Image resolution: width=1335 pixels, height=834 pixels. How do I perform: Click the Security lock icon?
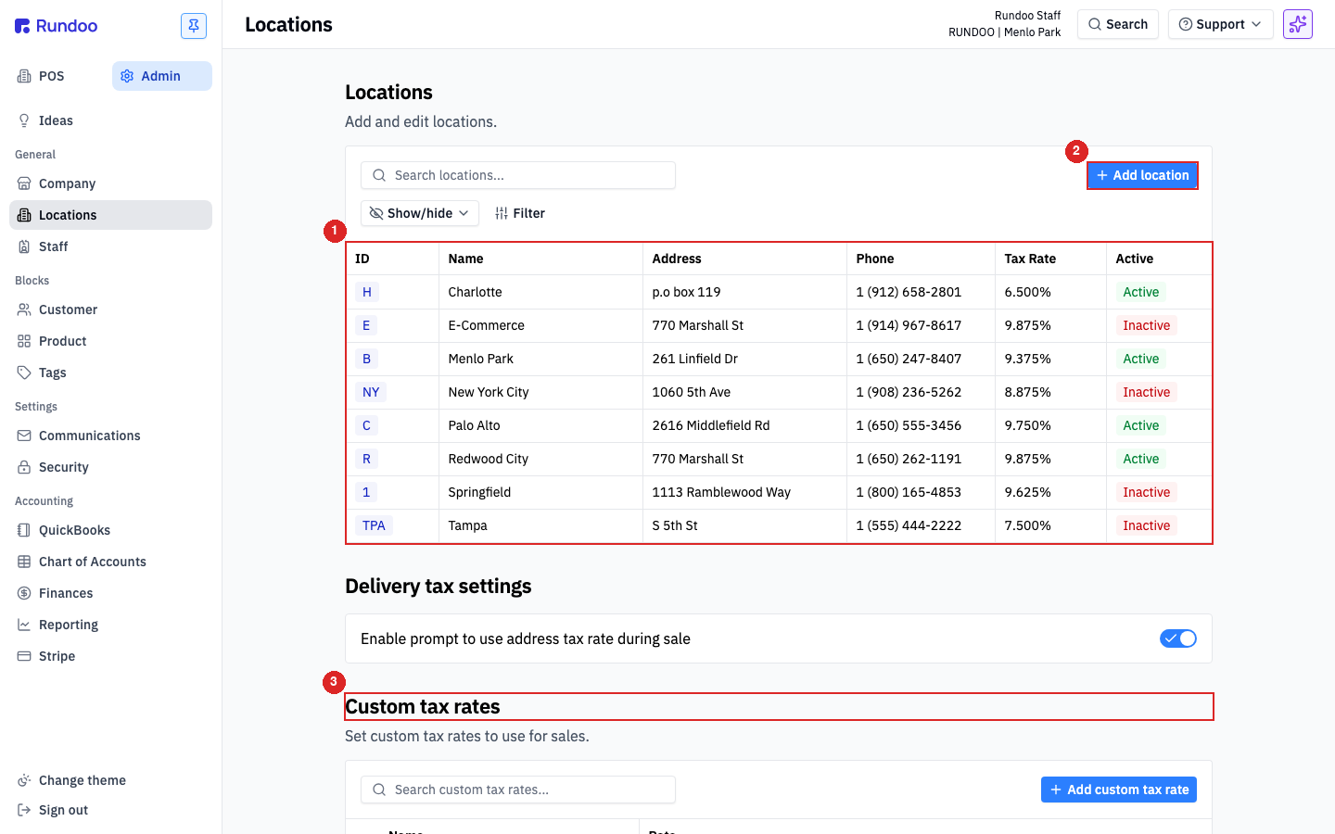(x=24, y=467)
